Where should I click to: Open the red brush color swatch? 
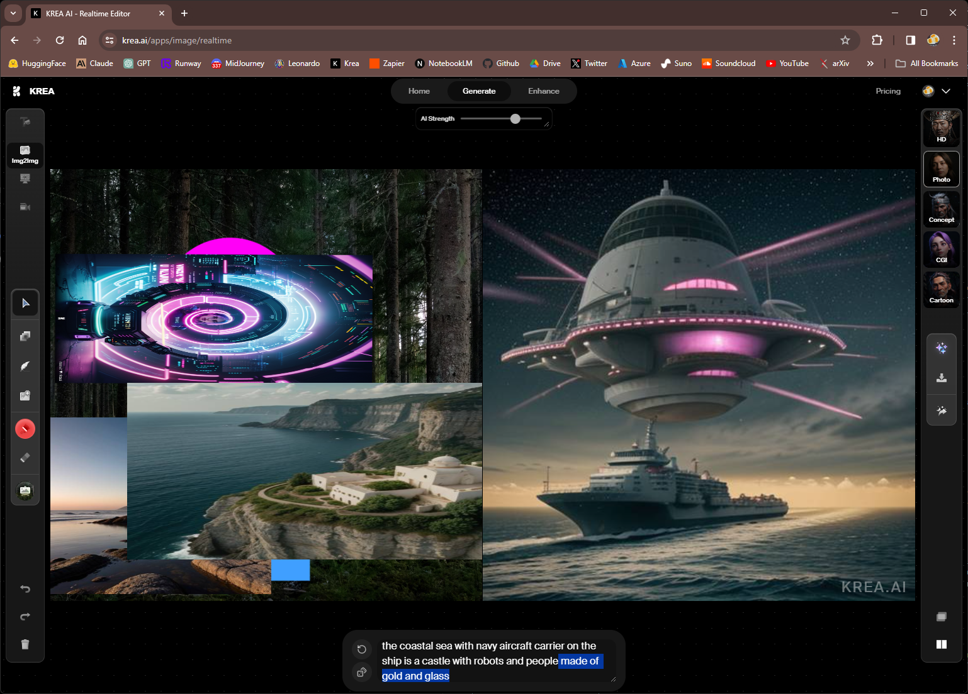pyautogui.click(x=25, y=429)
